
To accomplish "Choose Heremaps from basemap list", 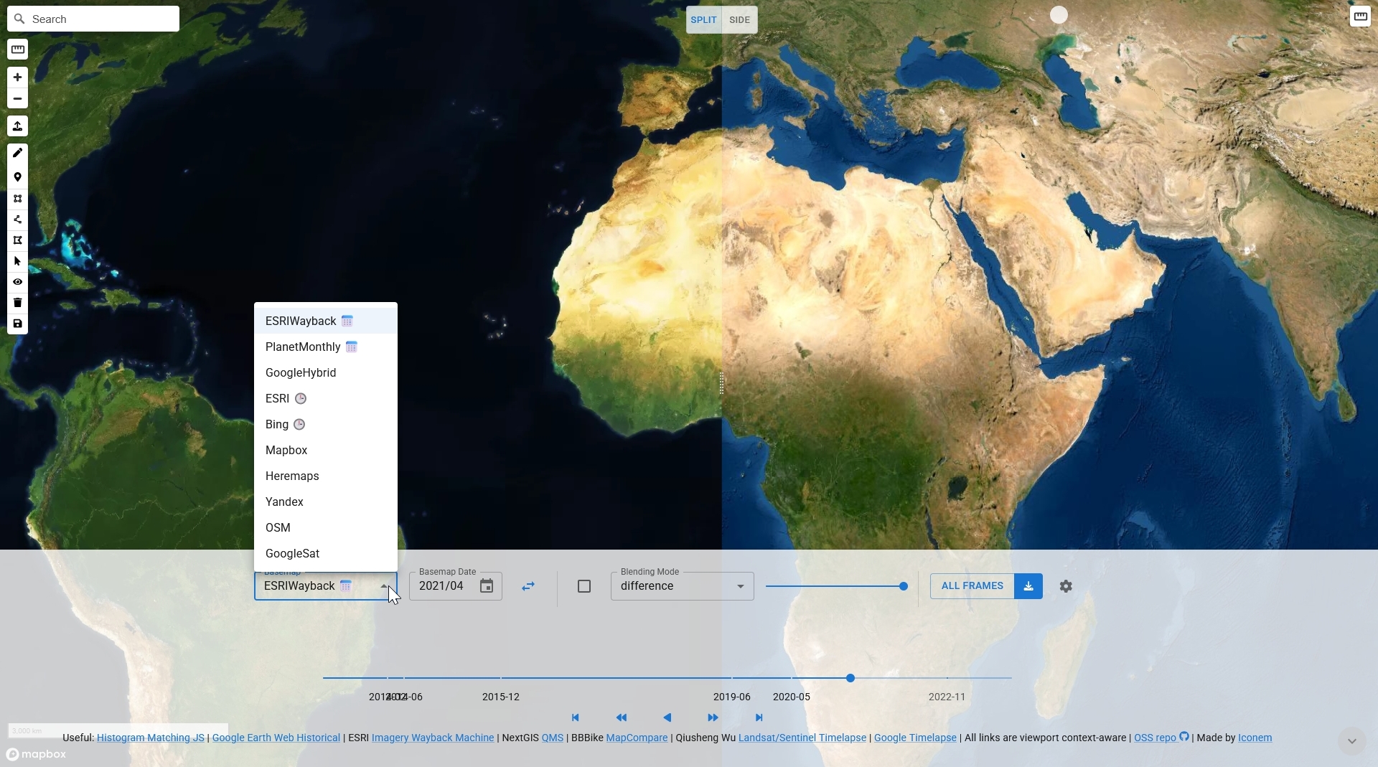I will (326, 476).
